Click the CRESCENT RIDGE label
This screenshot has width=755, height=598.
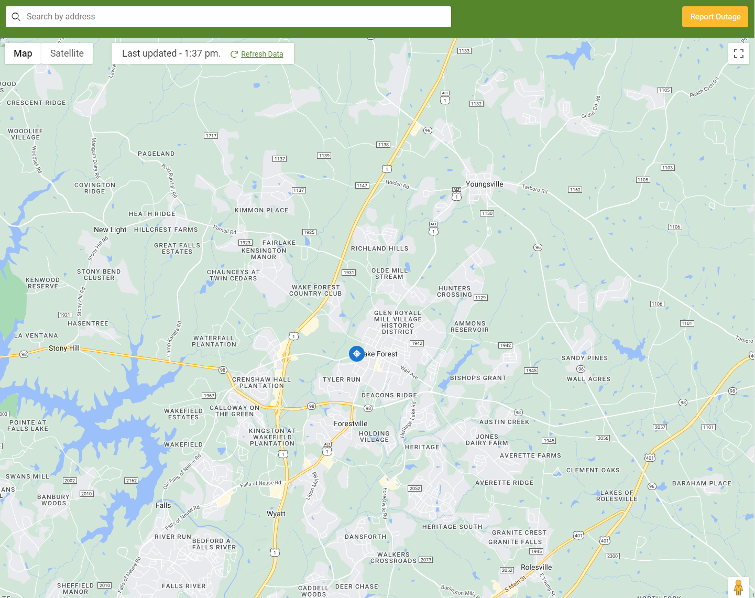pos(36,103)
